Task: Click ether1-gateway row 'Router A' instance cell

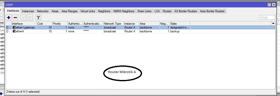Action: tap(130, 28)
